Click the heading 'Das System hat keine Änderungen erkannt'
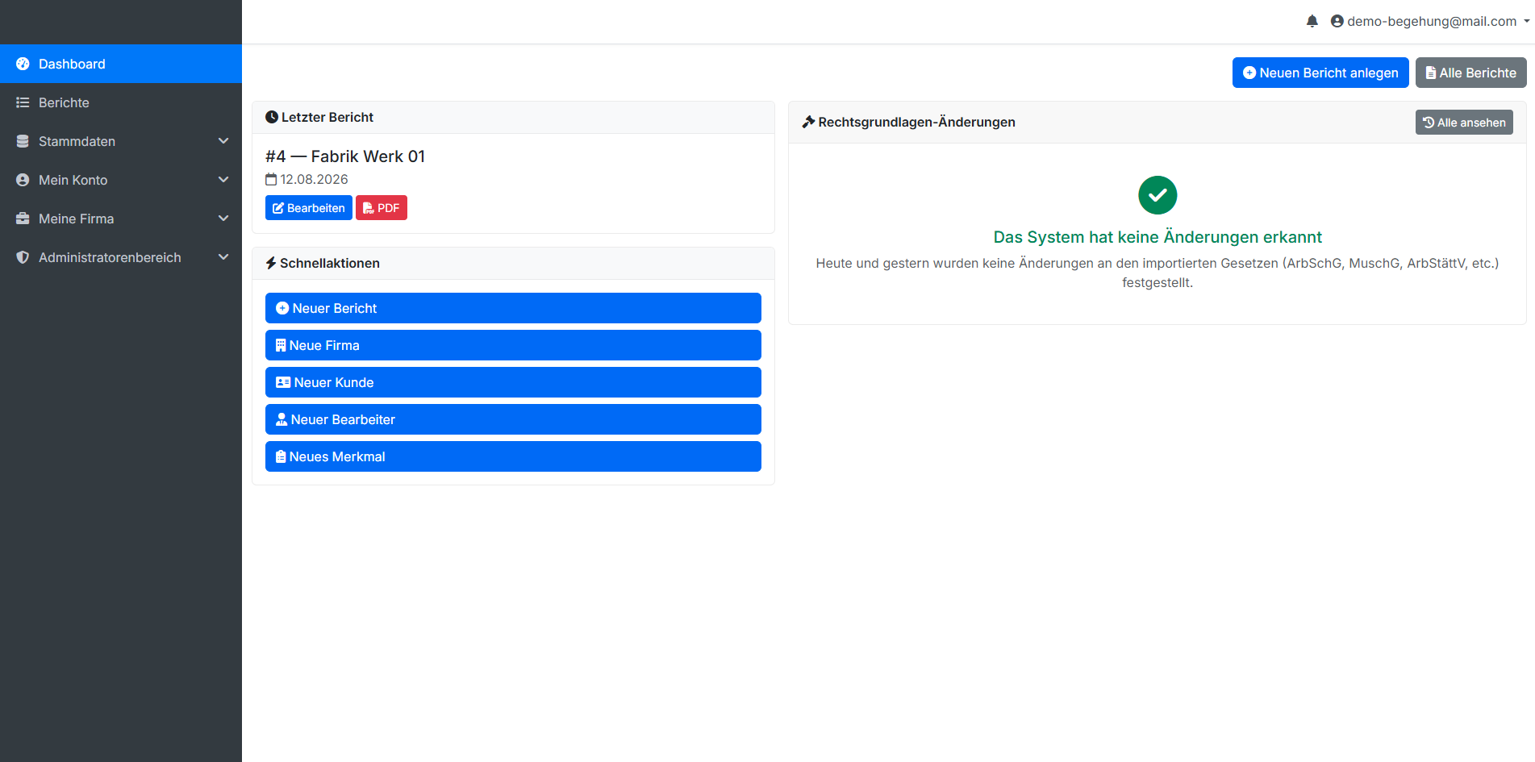Screen dimensions: 1535x762 click(x=1158, y=237)
